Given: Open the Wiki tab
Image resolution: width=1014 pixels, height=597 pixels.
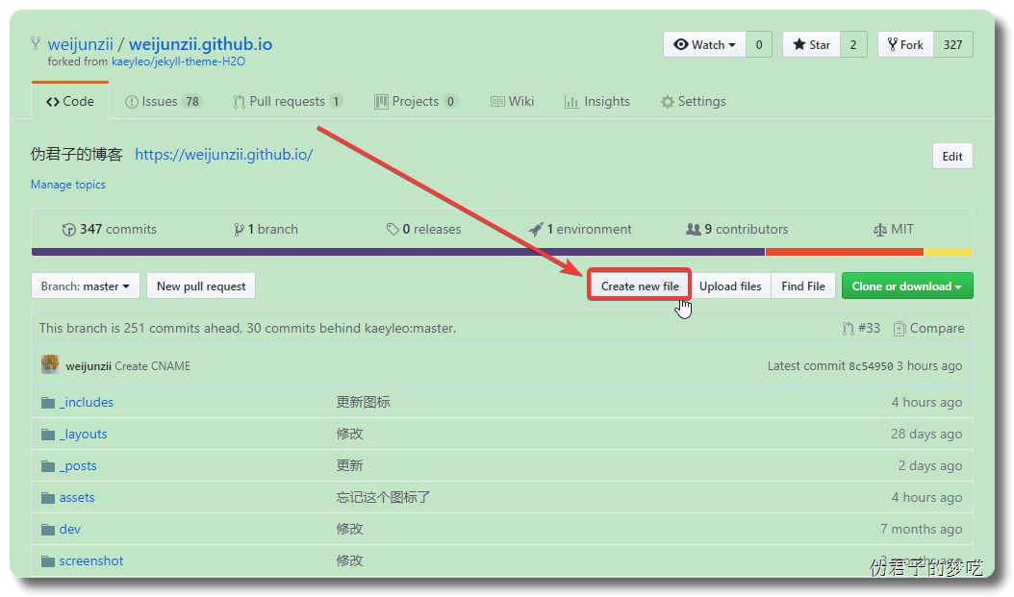Looking at the screenshot, I should (512, 102).
